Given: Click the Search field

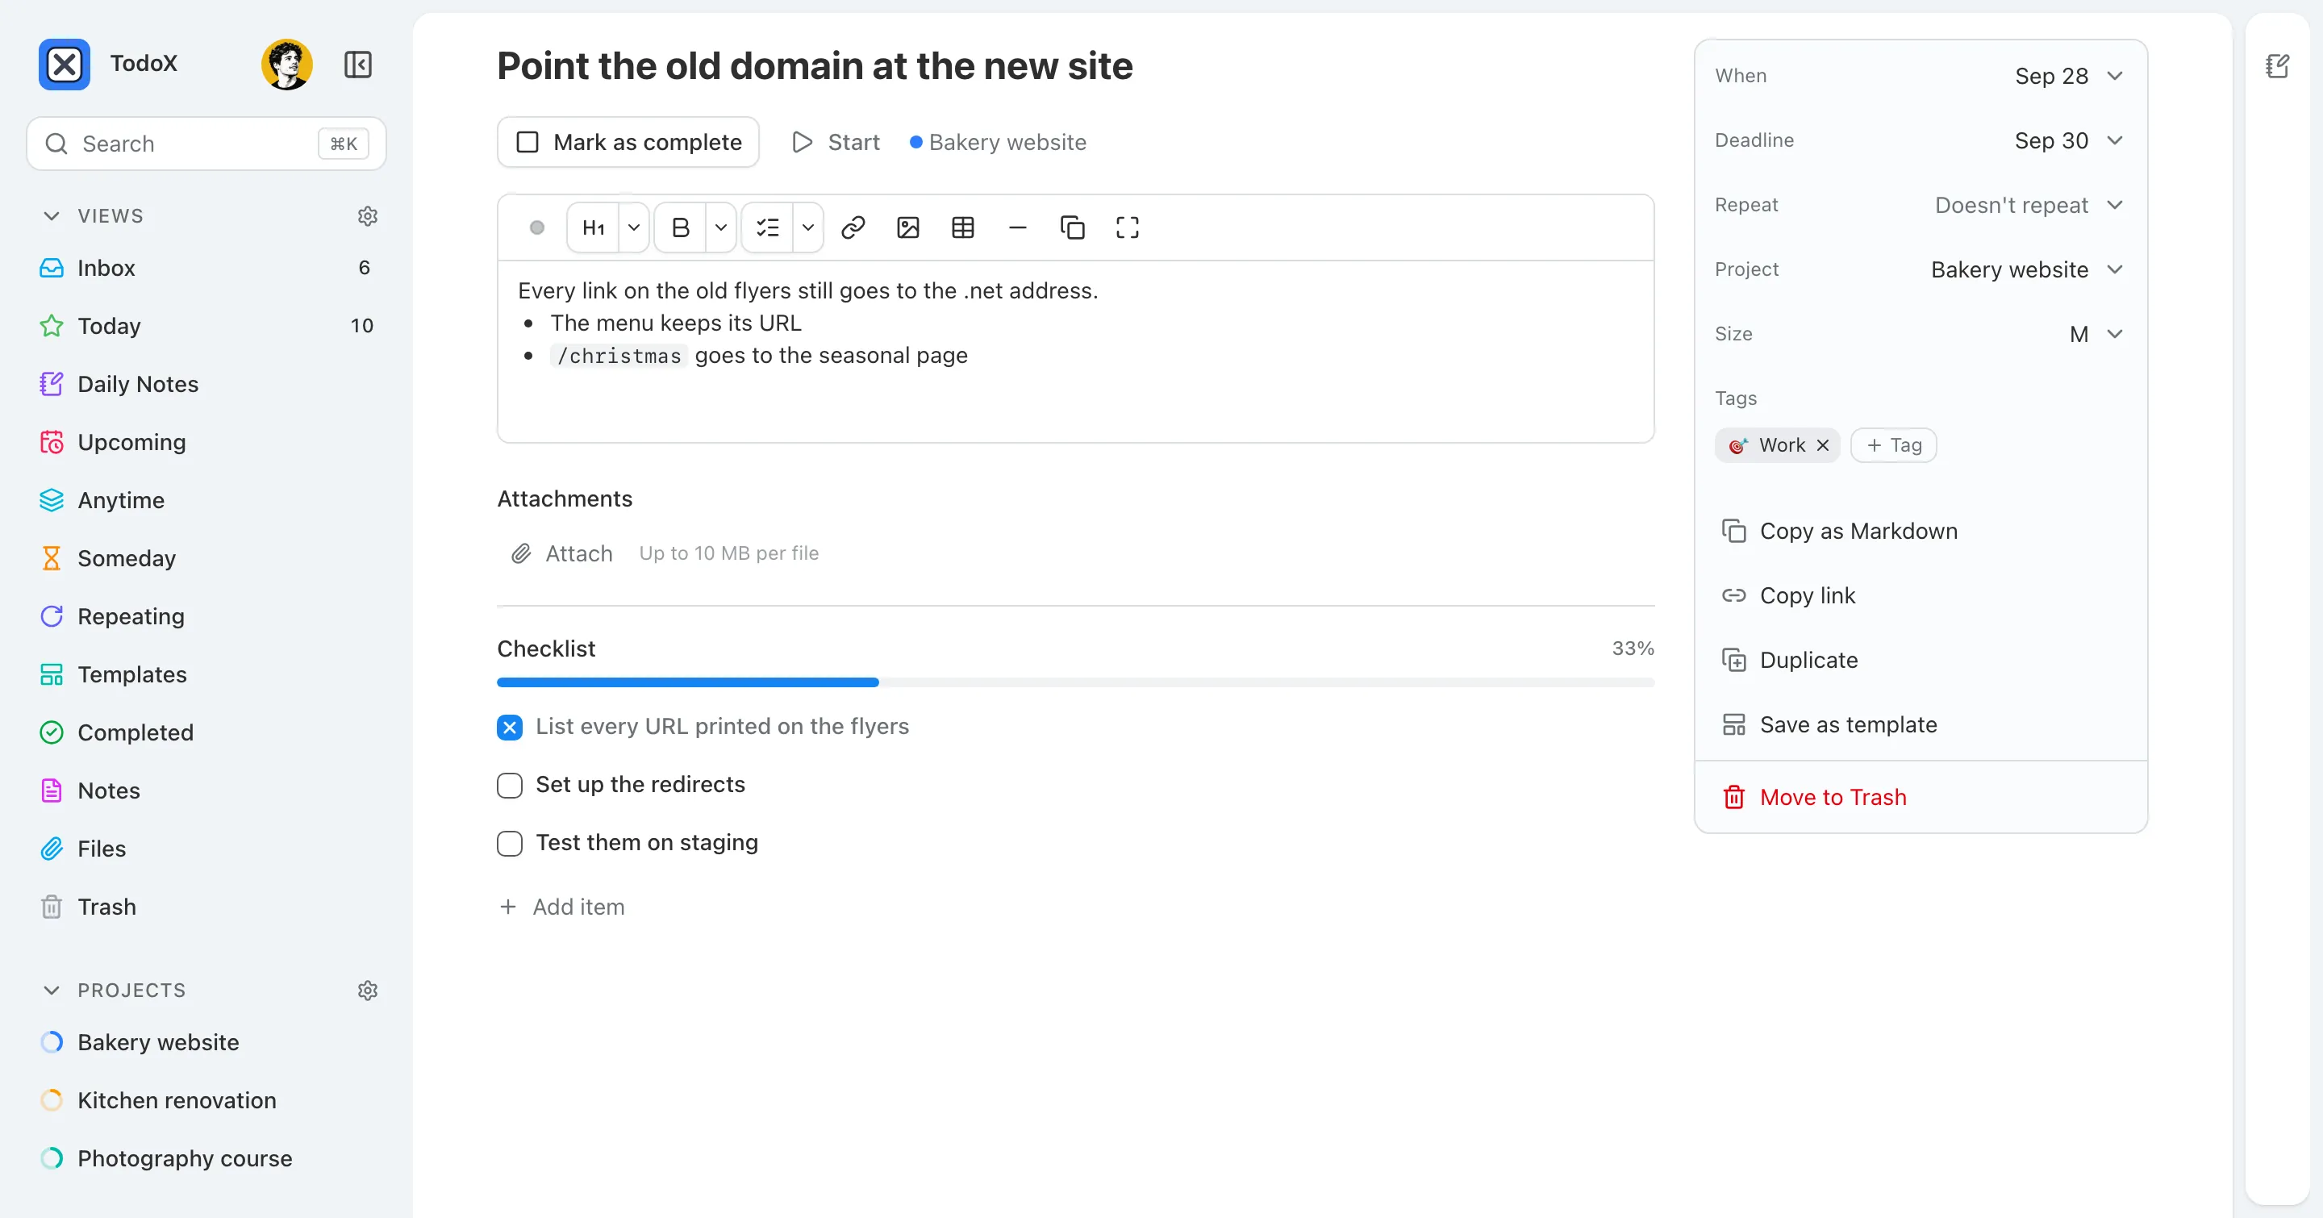Looking at the screenshot, I should click(206, 144).
